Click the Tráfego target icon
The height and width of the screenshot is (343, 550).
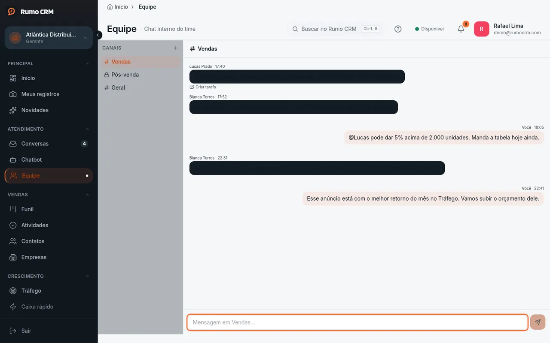(x=13, y=291)
